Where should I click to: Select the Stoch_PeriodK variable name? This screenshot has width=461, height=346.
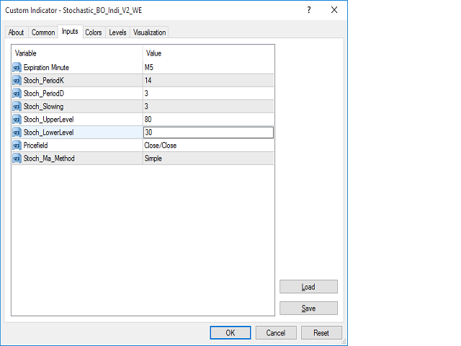43,80
